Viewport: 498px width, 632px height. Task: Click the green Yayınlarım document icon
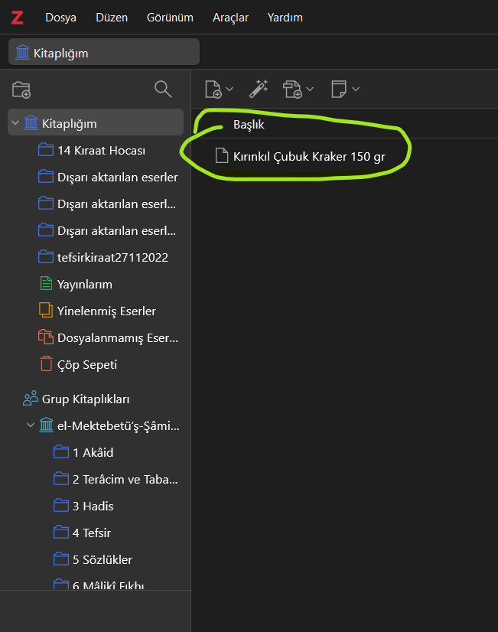tap(47, 283)
